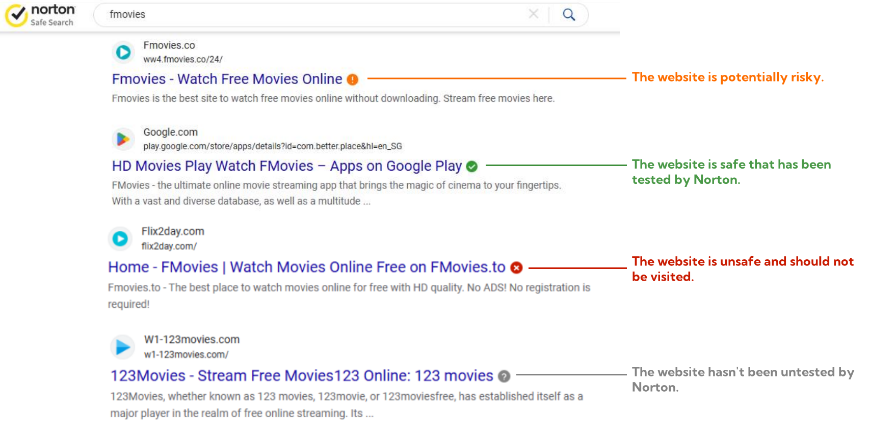Clear the fmovies search query

(x=534, y=14)
